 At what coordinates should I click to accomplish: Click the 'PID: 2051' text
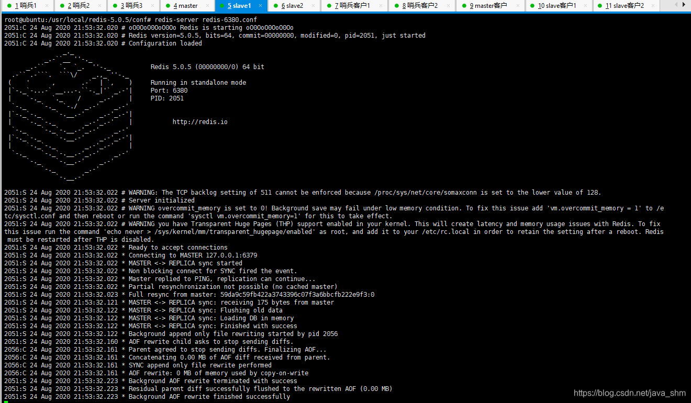pyautogui.click(x=167, y=98)
